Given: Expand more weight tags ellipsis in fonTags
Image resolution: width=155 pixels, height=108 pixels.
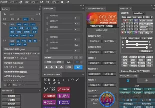Looking at the screenshot, I should click(x=39, y=41).
